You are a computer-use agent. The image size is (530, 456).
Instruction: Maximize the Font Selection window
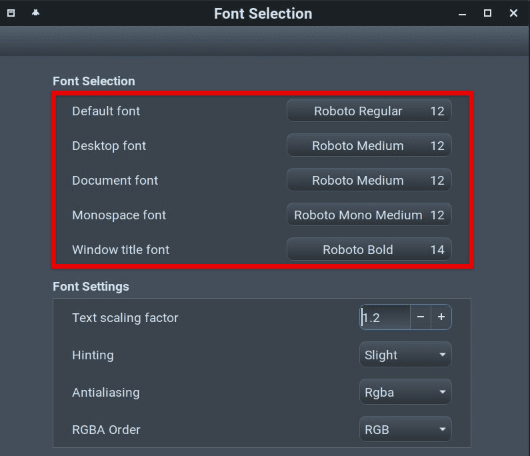pyautogui.click(x=487, y=13)
